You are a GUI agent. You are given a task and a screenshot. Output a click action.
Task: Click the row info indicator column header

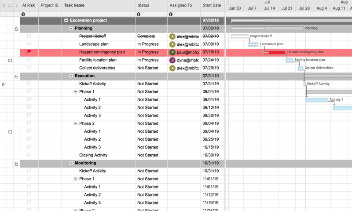click(17, 5)
